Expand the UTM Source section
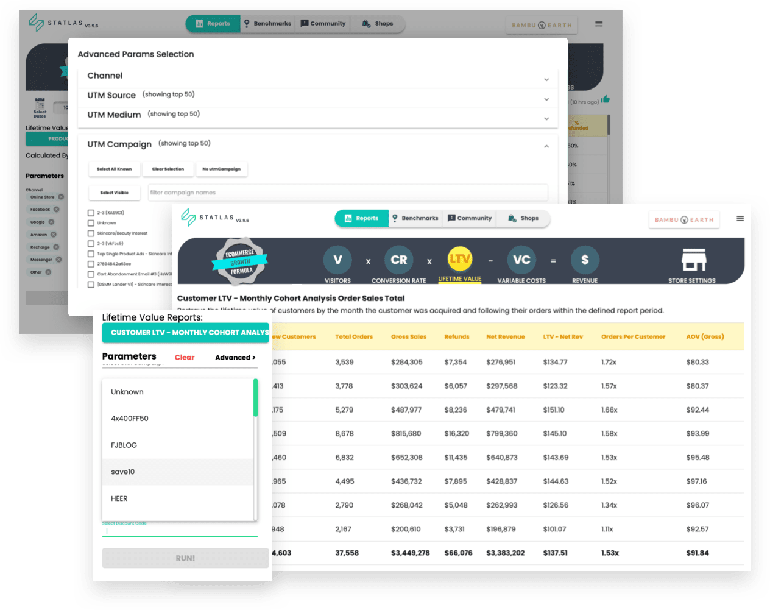 pyautogui.click(x=546, y=99)
